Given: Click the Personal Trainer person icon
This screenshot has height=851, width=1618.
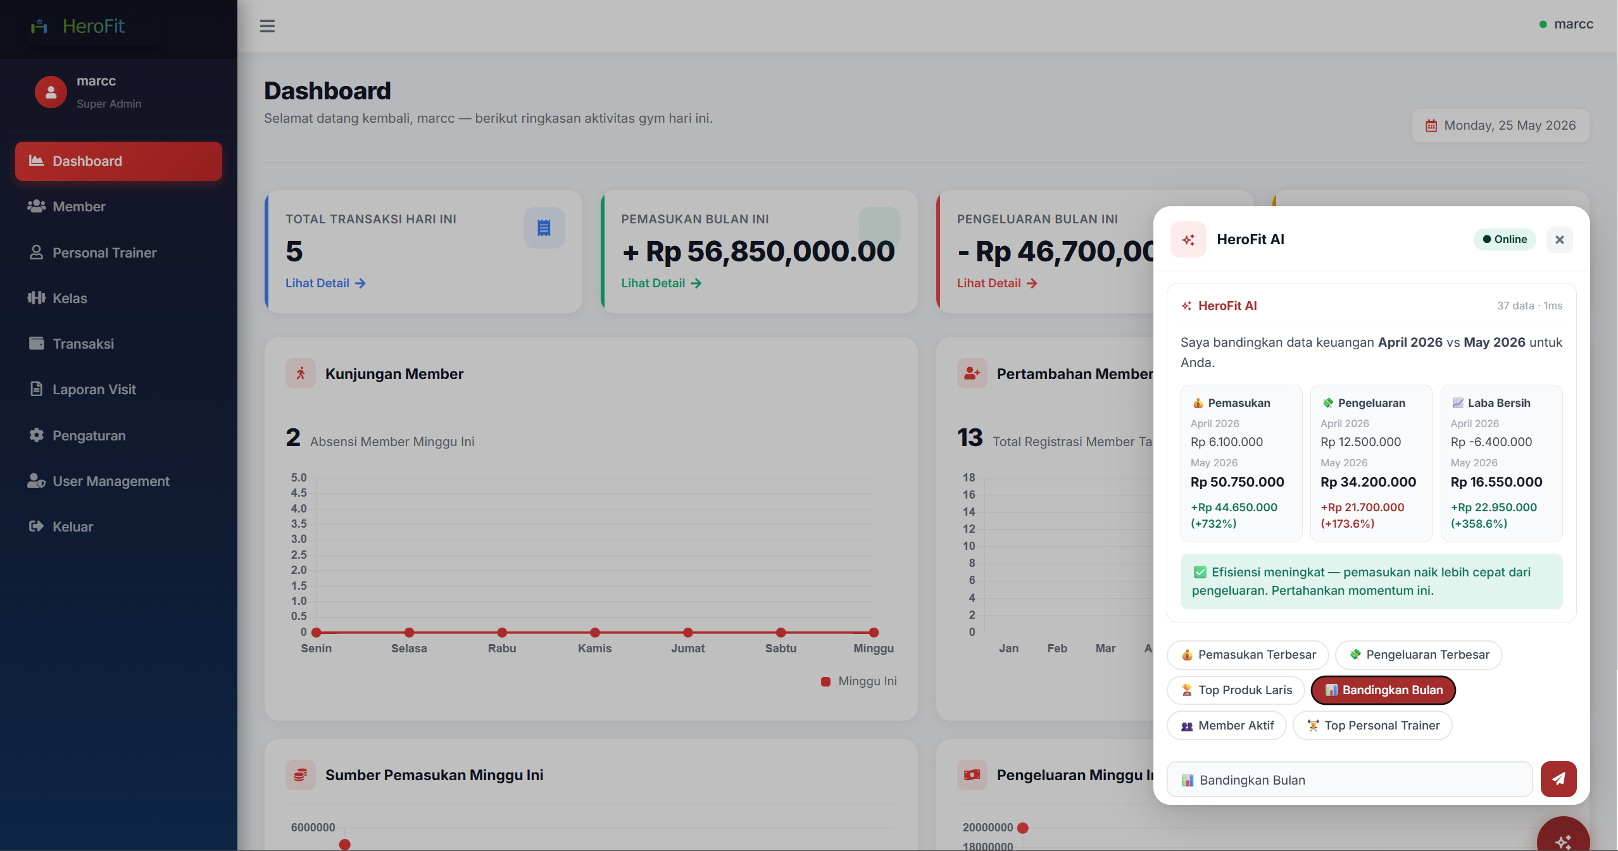Looking at the screenshot, I should pyautogui.click(x=36, y=252).
